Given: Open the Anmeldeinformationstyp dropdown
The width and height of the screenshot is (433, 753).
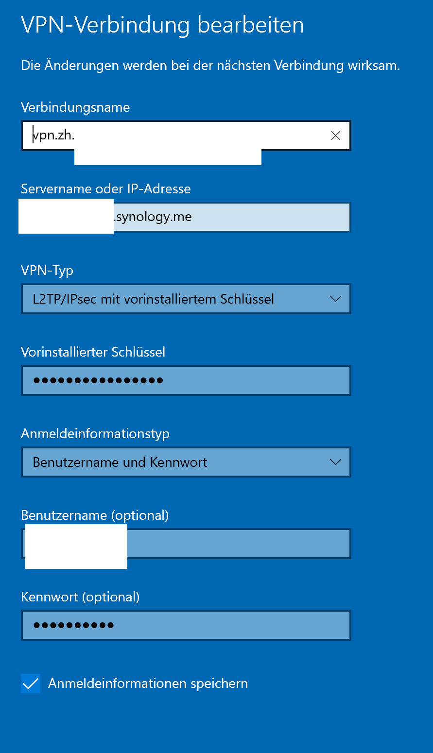Looking at the screenshot, I should pyautogui.click(x=175, y=462).
